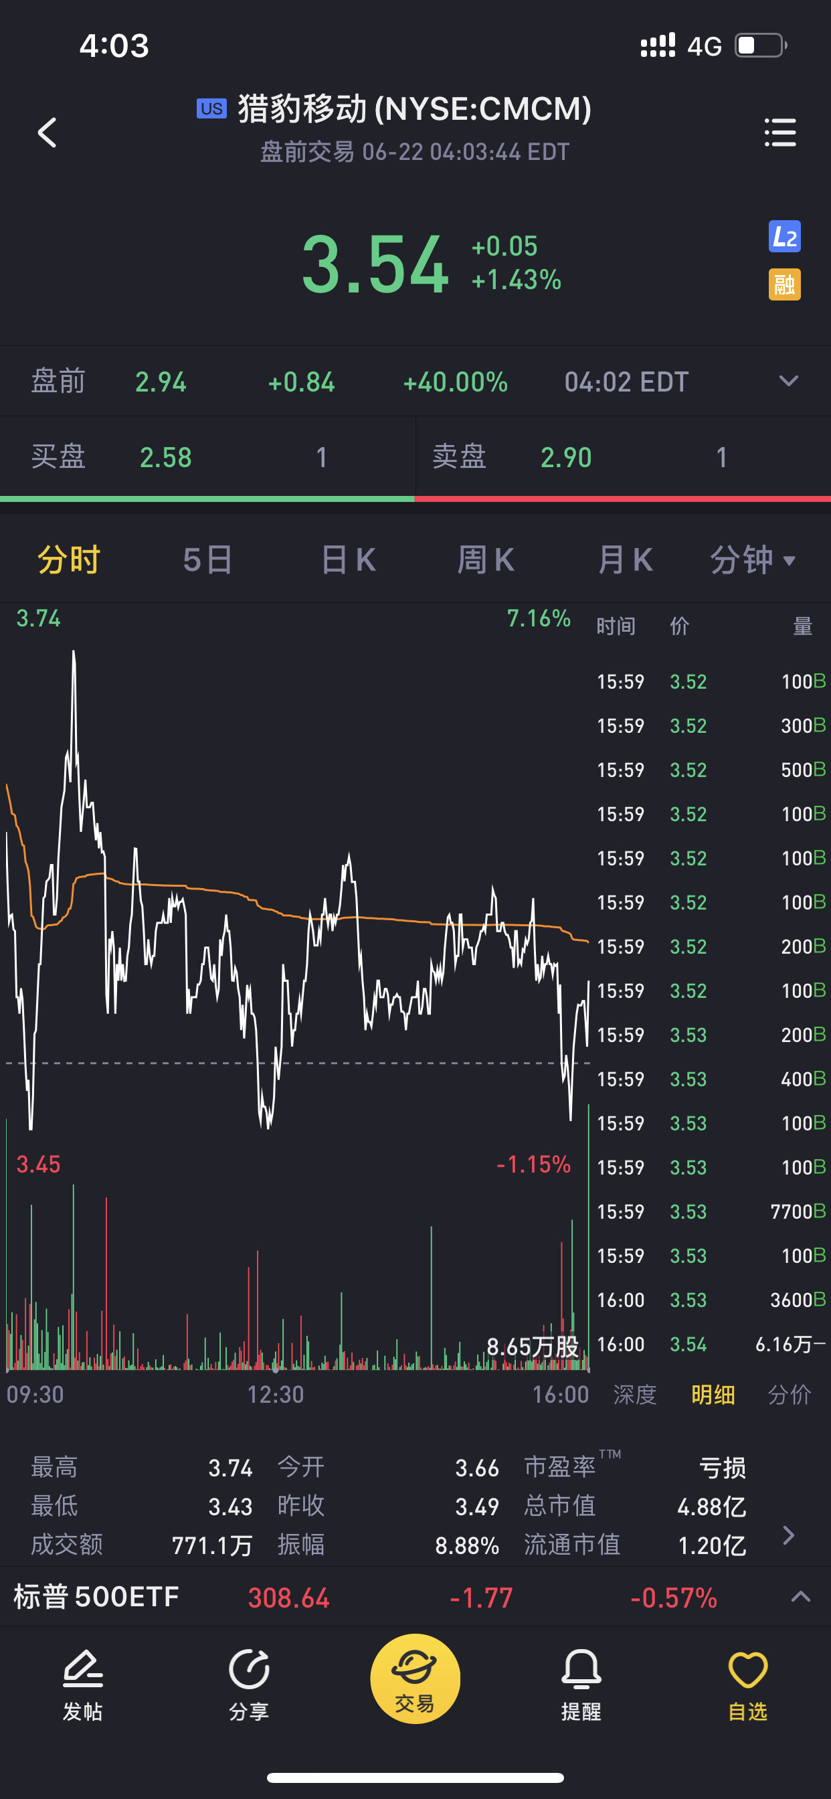The height and width of the screenshot is (1799, 831).
Task: Tap the stock title 猎豹移动 (NYSE:CMCM)
Action: pyautogui.click(x=415, y=109)
